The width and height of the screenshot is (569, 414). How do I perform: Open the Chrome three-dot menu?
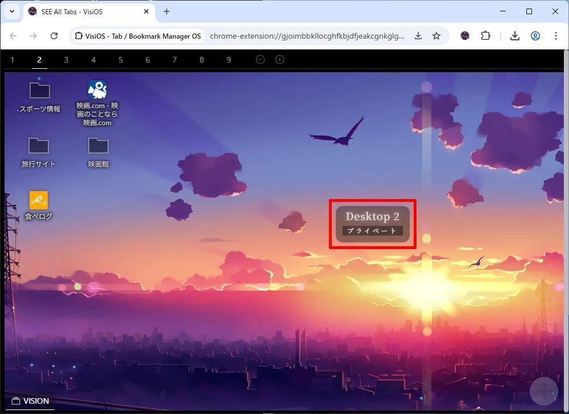(x=555, y=36)
